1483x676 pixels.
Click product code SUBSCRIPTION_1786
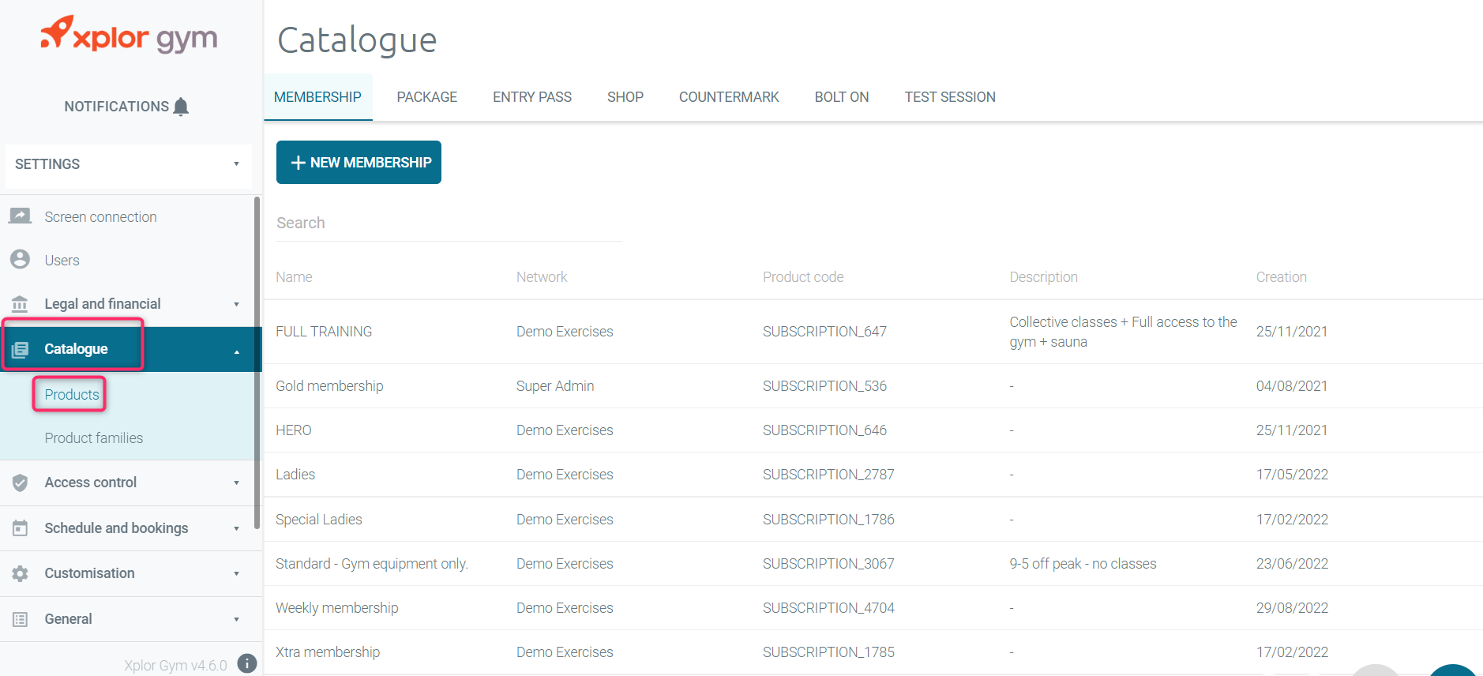point(828,520)
